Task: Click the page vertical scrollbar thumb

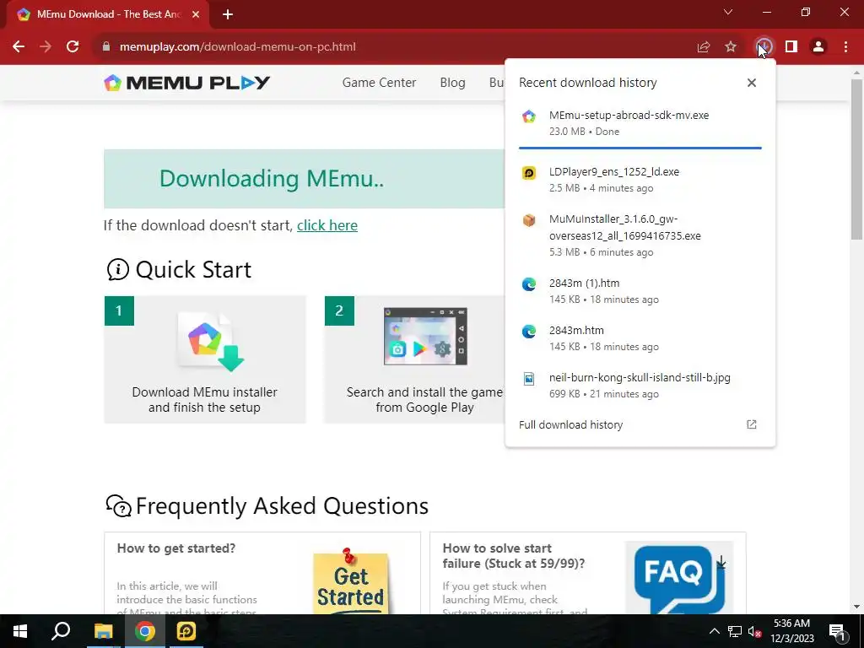Action: 856,159
